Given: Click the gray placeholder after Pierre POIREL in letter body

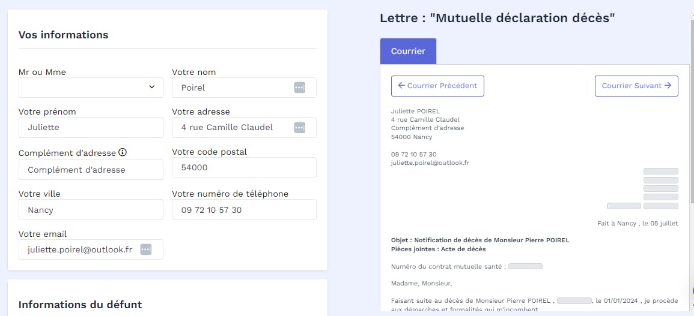Looking at the screenshot, I should click(574, 300).
